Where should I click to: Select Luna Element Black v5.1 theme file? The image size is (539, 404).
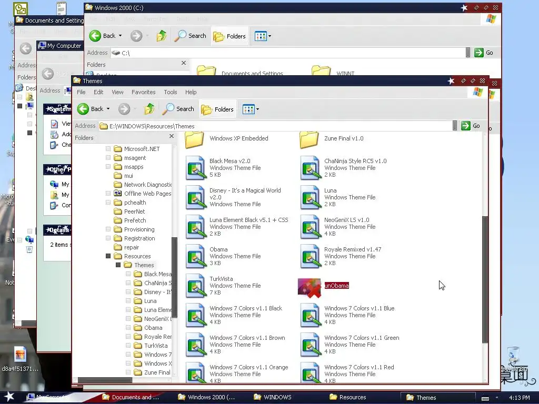195,227
